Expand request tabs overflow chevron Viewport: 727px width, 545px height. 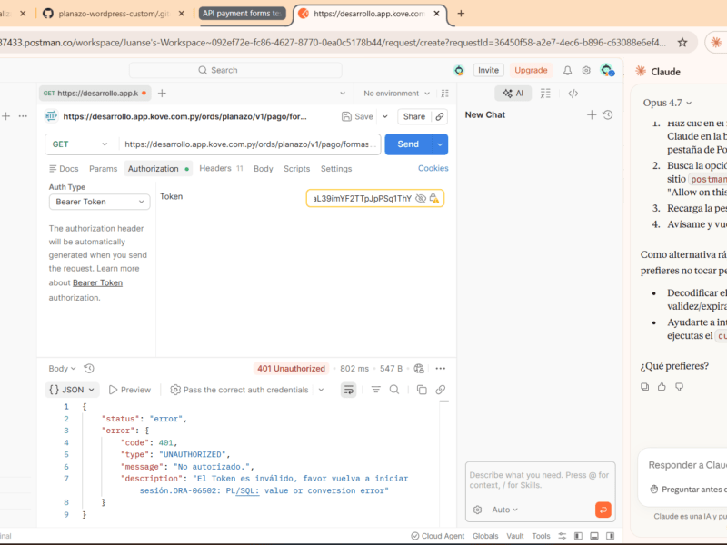tap(343, 94)
